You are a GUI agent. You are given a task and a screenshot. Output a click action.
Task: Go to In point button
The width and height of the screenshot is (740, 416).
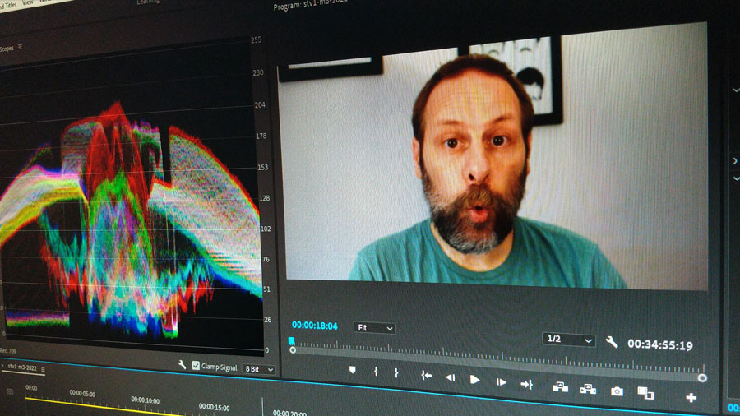426,376
